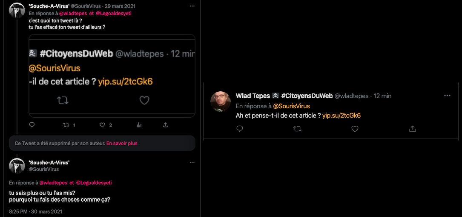Click the @SourisVirus mention in right tweet
The width and height of the screenshot is (462, 217).
(x=291, y=106)
